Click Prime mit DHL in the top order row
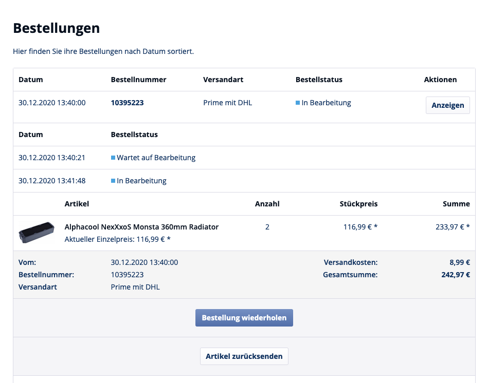The height and width of the screenshot is (383, 487). click(227, 103)
